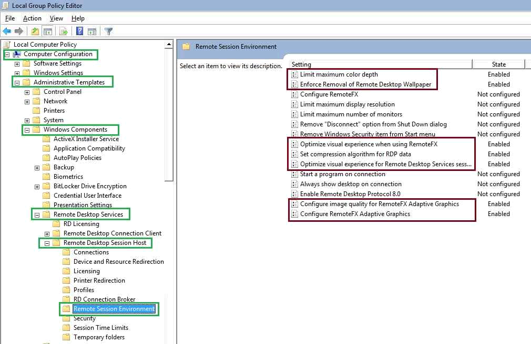This screenshot has height=344, width=531.
Task: Open the Action menu
Action: click(32, 18)
